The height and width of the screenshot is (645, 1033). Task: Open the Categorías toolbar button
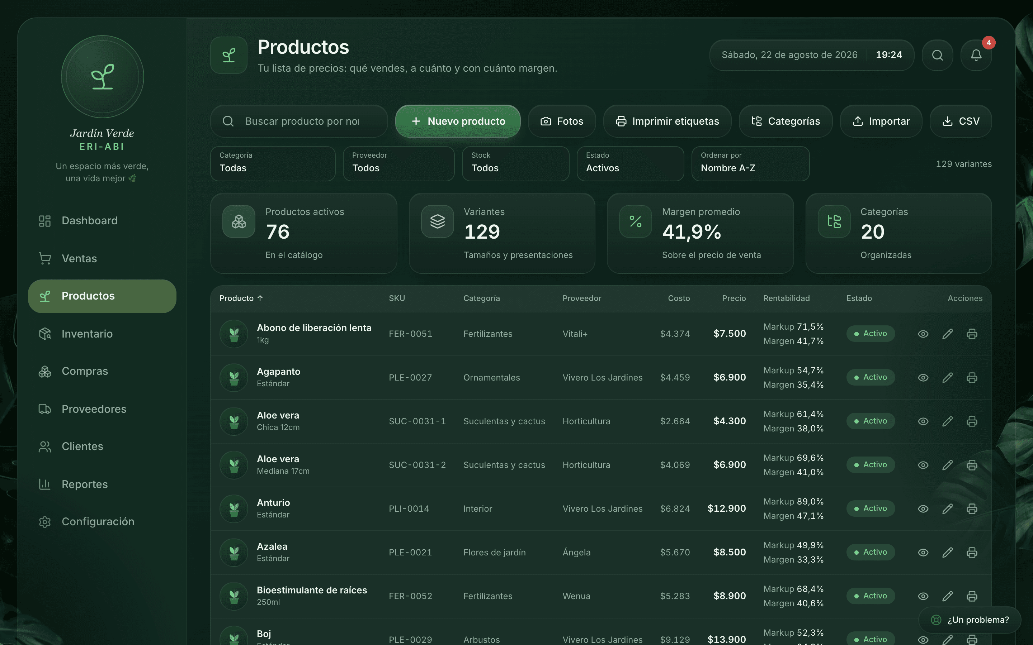coord(786,121)
